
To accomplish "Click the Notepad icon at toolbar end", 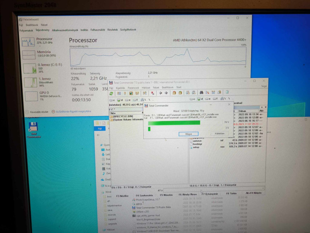I will pos(227,92).
